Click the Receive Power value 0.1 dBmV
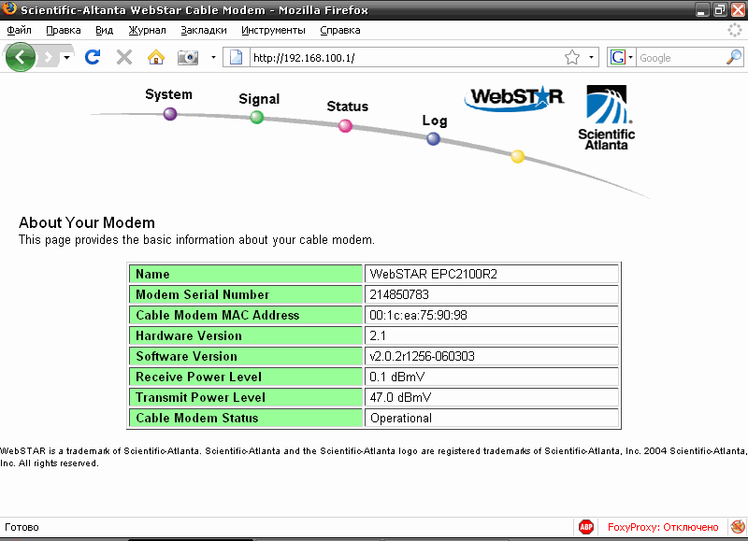Viewport: 748px width, 541px height. 396,377
